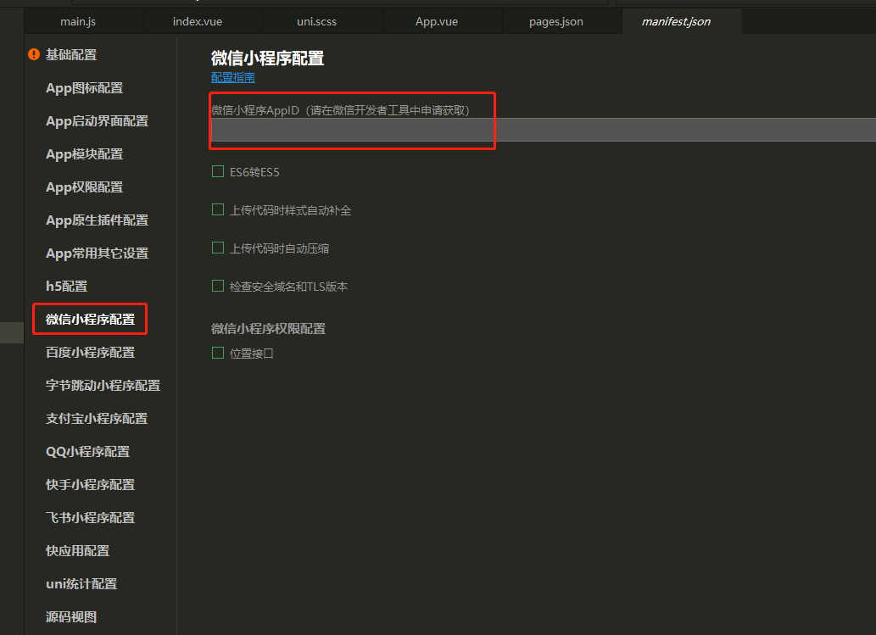Open 百度小程序配置

(x=90, y=352)
